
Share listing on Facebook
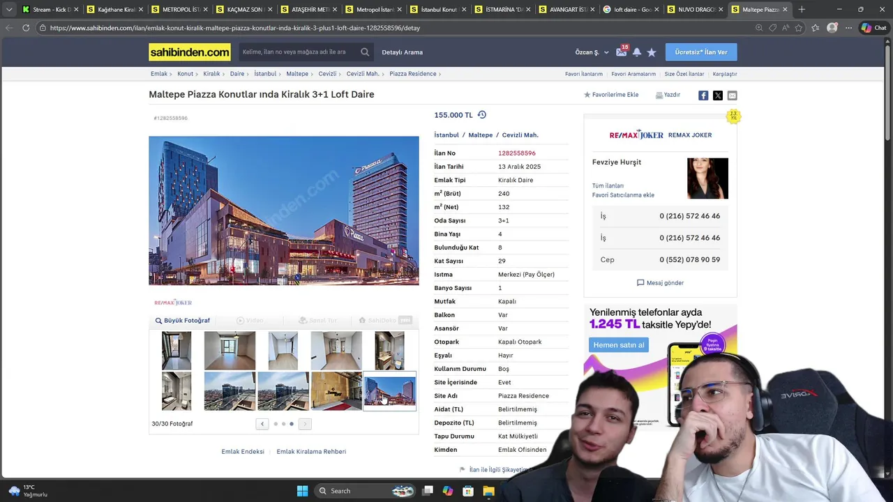(703, 96)
